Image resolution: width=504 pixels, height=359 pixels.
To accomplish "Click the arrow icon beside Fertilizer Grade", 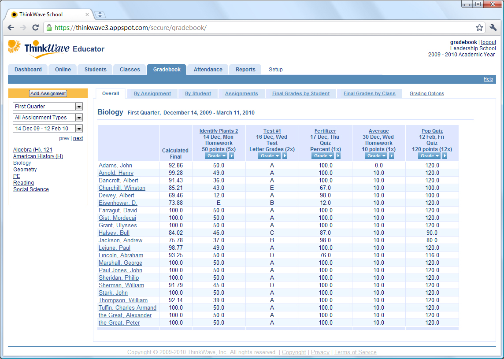I will [338, 156].
